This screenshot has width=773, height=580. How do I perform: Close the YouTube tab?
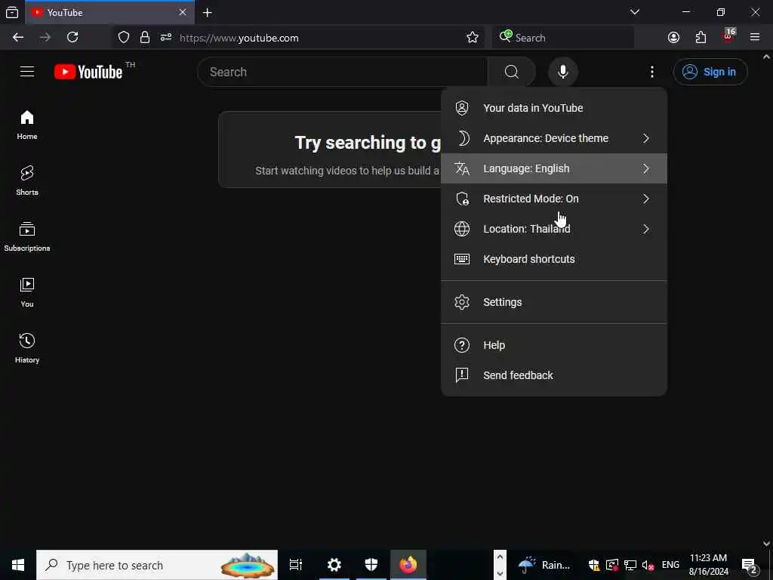coord(183,12)
